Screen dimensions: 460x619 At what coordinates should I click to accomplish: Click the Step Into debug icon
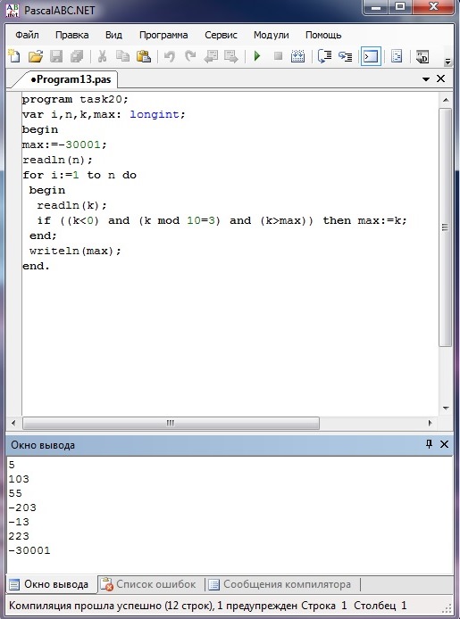tap(345, 56)
